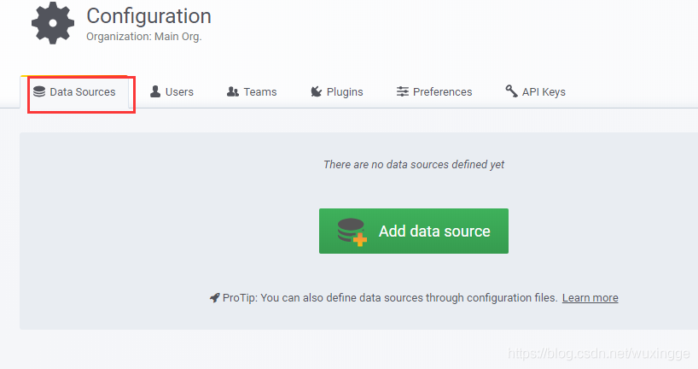Click the rocket icon next to ProTip
The image size is (698, 369).
tap(214, 298)
